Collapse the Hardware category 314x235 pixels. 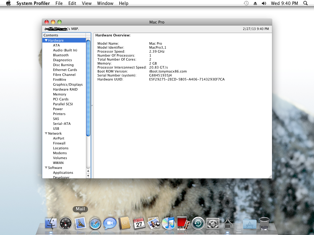click(x=46, y=40)
